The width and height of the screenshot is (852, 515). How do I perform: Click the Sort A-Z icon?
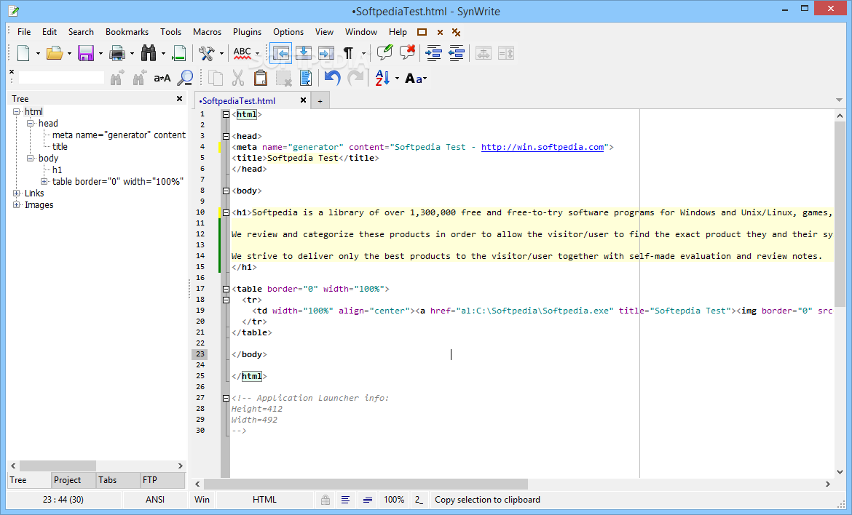coord(382,78)
